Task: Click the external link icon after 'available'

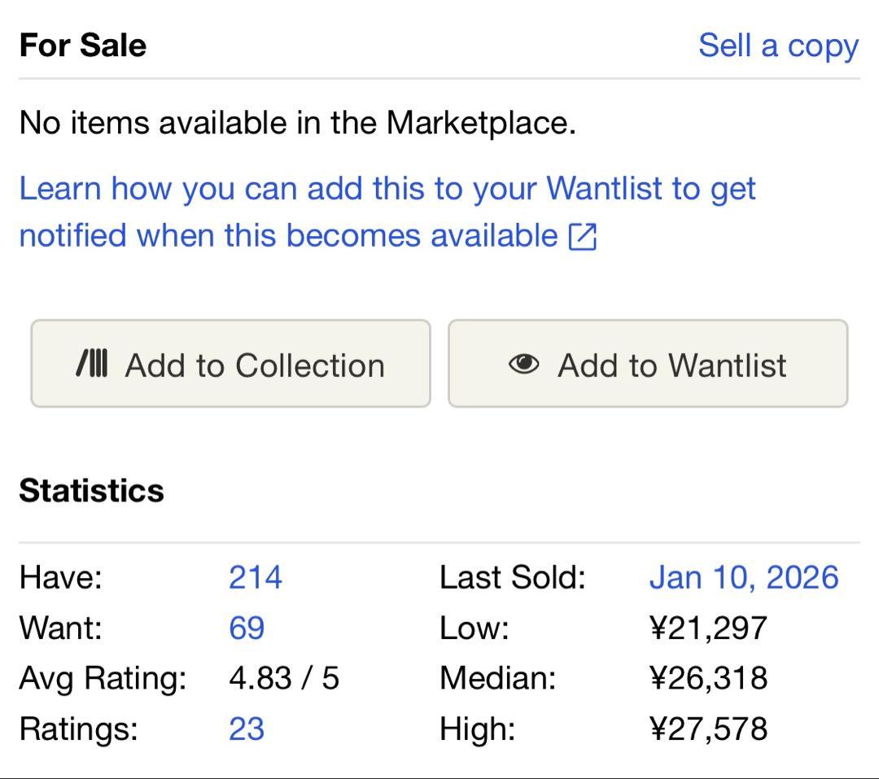Action: [583, 237]
